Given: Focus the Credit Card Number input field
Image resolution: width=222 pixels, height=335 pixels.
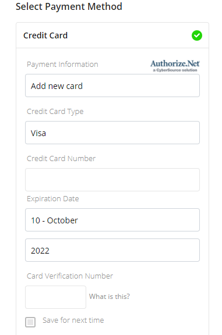Looking at the screenshot, I should pos(112,180).
